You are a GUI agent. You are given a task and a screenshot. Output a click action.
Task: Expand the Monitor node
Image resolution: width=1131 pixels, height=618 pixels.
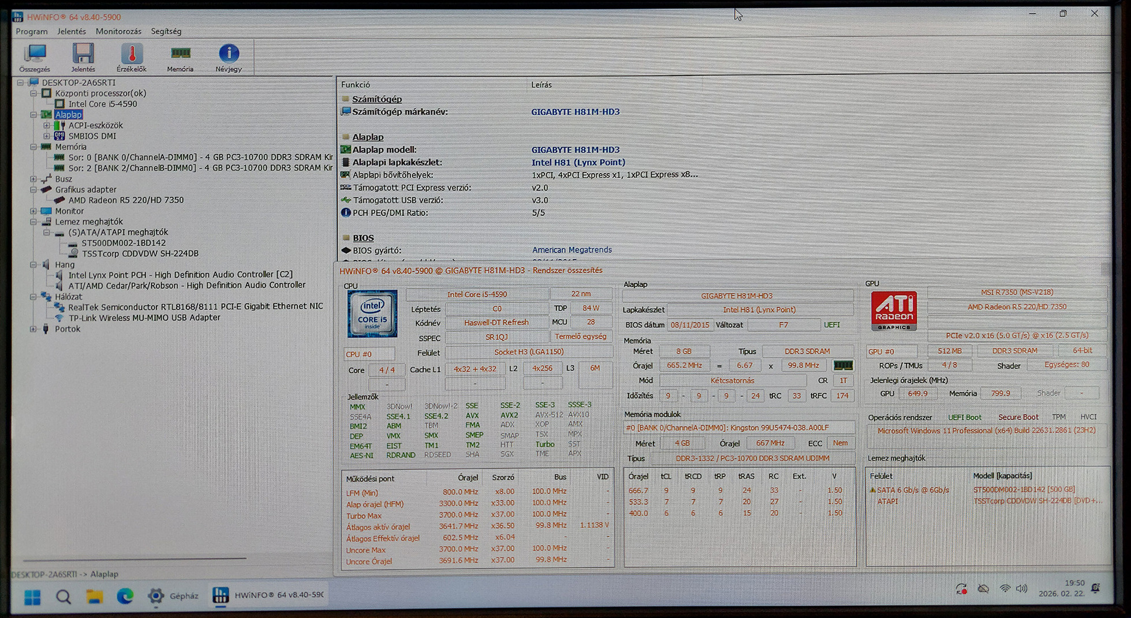tap(33, 211)
